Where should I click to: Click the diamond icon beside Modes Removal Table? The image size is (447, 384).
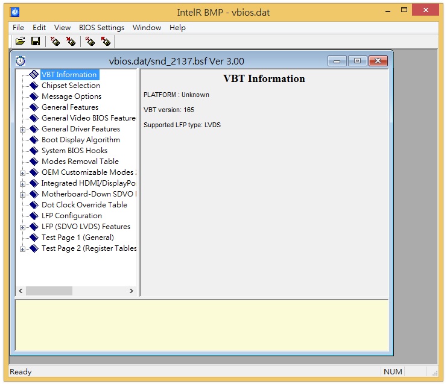pos(34,161)
